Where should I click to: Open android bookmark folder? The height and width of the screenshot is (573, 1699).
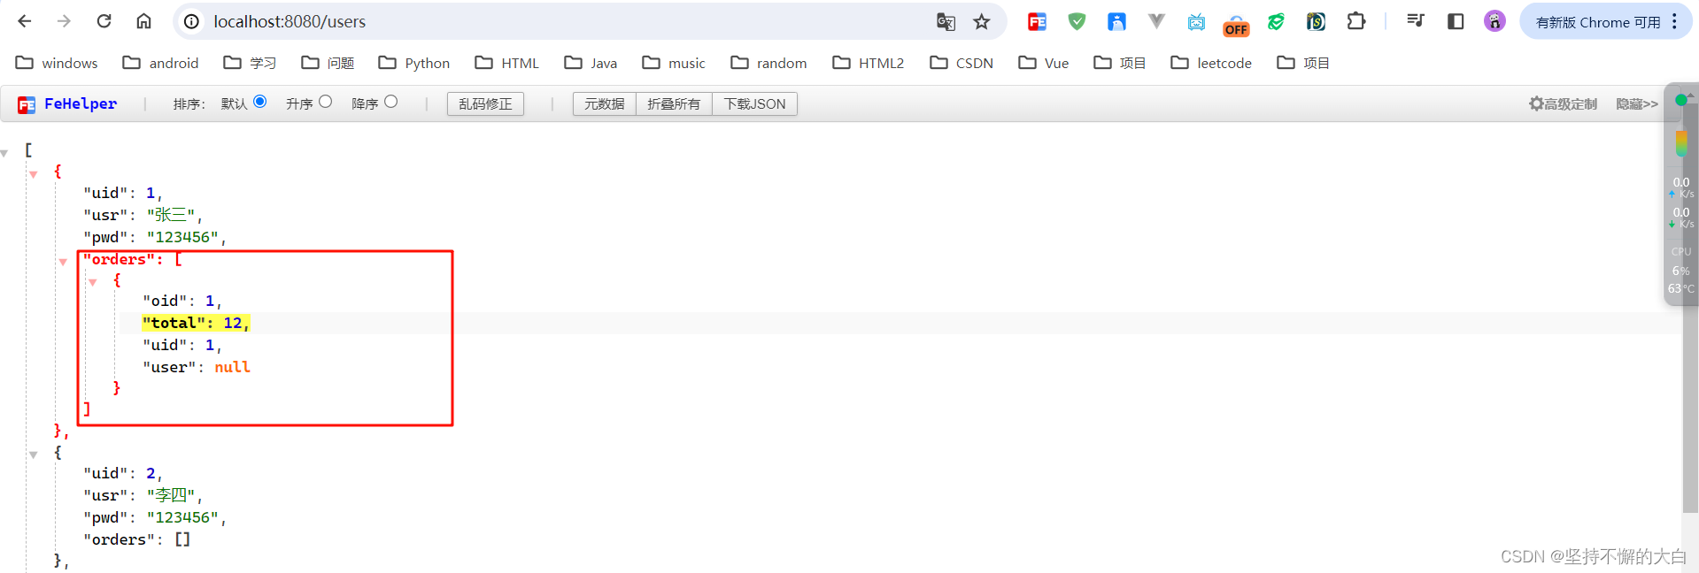pos(160,63)
